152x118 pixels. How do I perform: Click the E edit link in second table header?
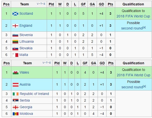coord(50,63)
